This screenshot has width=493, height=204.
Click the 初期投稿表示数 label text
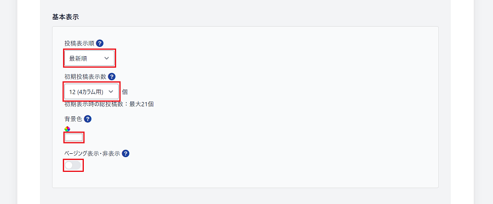coord(85,77)
